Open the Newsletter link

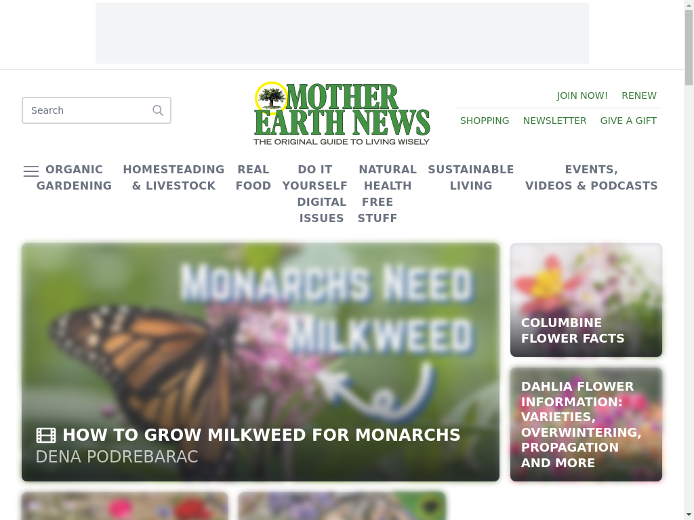pos(554,121)
